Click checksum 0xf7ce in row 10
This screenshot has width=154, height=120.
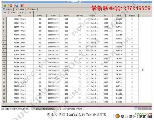point(119,54)
